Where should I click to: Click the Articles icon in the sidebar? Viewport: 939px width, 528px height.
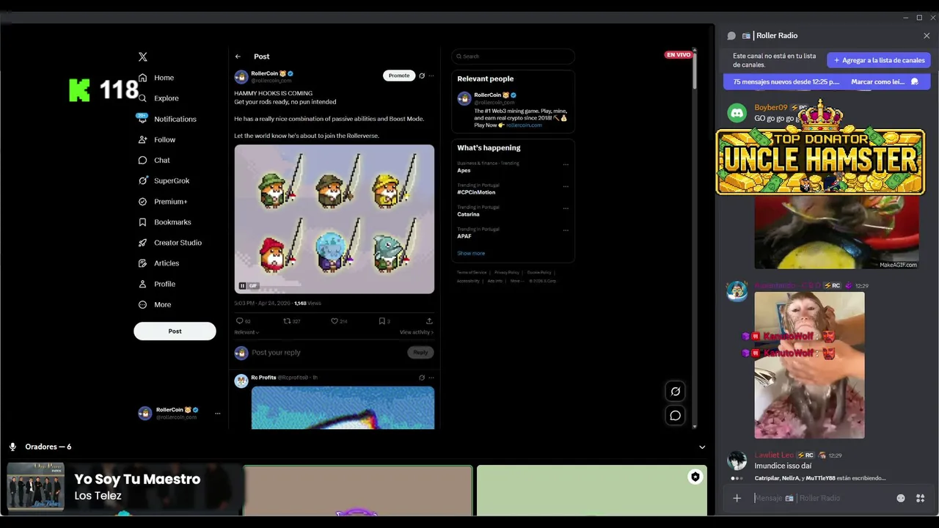click(x=142, y=263)
